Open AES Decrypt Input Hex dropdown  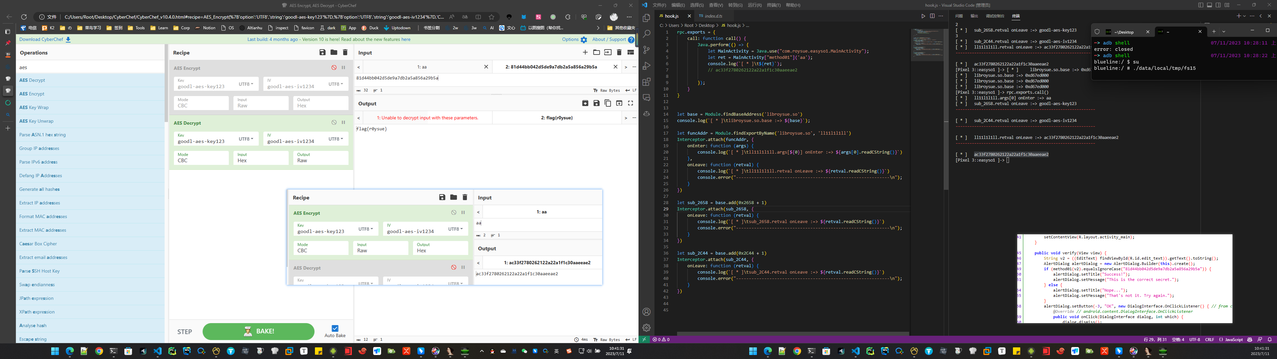tap(261, 158)
